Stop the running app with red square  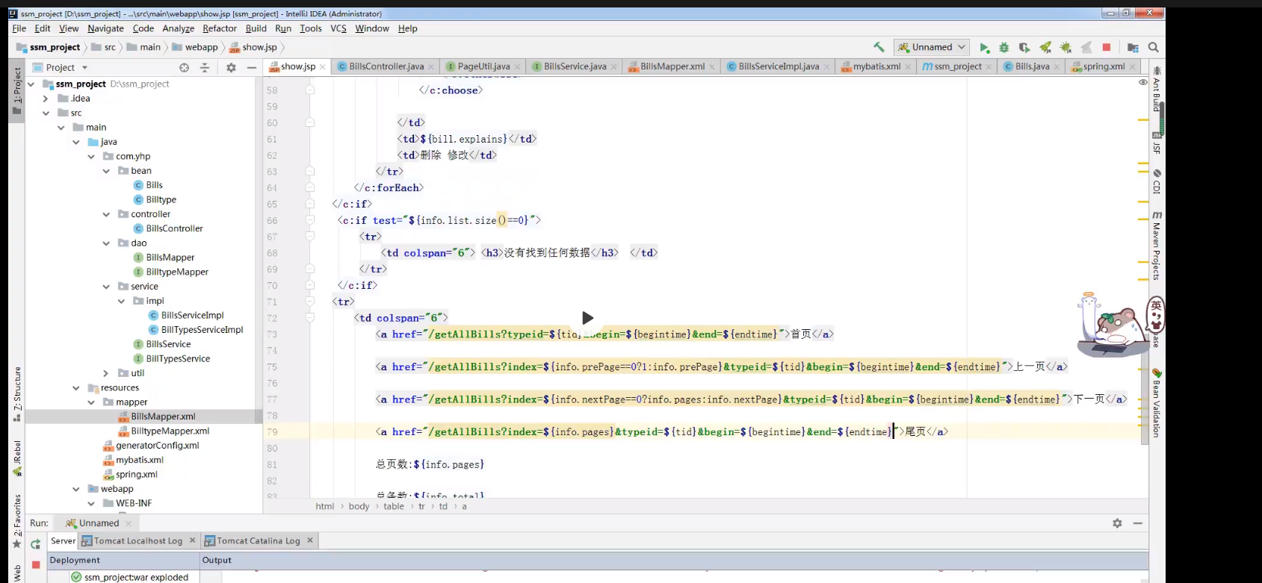pos(1107,48)
